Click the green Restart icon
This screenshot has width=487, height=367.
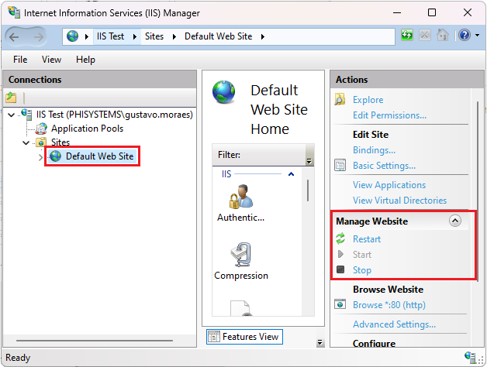point(340,238)
